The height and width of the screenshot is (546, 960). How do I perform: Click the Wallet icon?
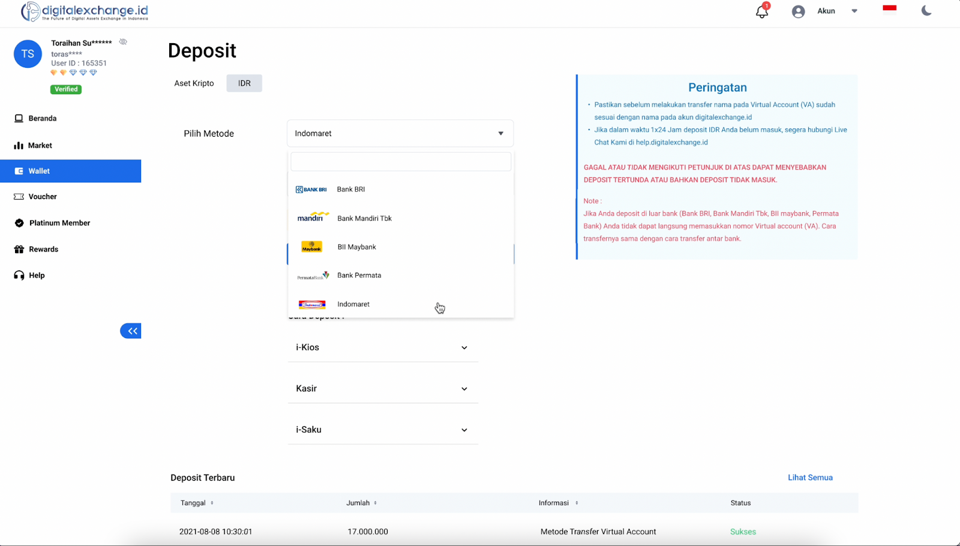(x=19, y=171)
